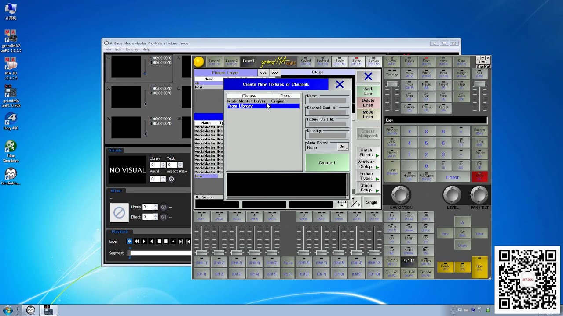563x316 pixels.
Task: Click the >>> layer navigation button
Action: point(274,72)
